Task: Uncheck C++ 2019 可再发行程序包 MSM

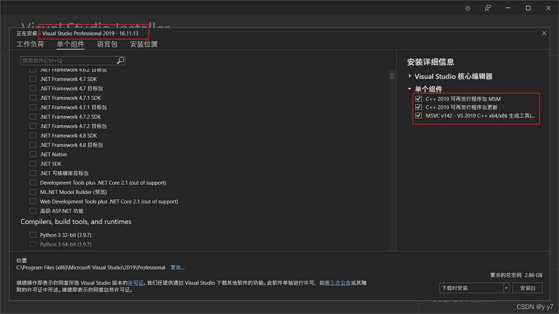Action: pyautogui.click(x=419, y=99)
